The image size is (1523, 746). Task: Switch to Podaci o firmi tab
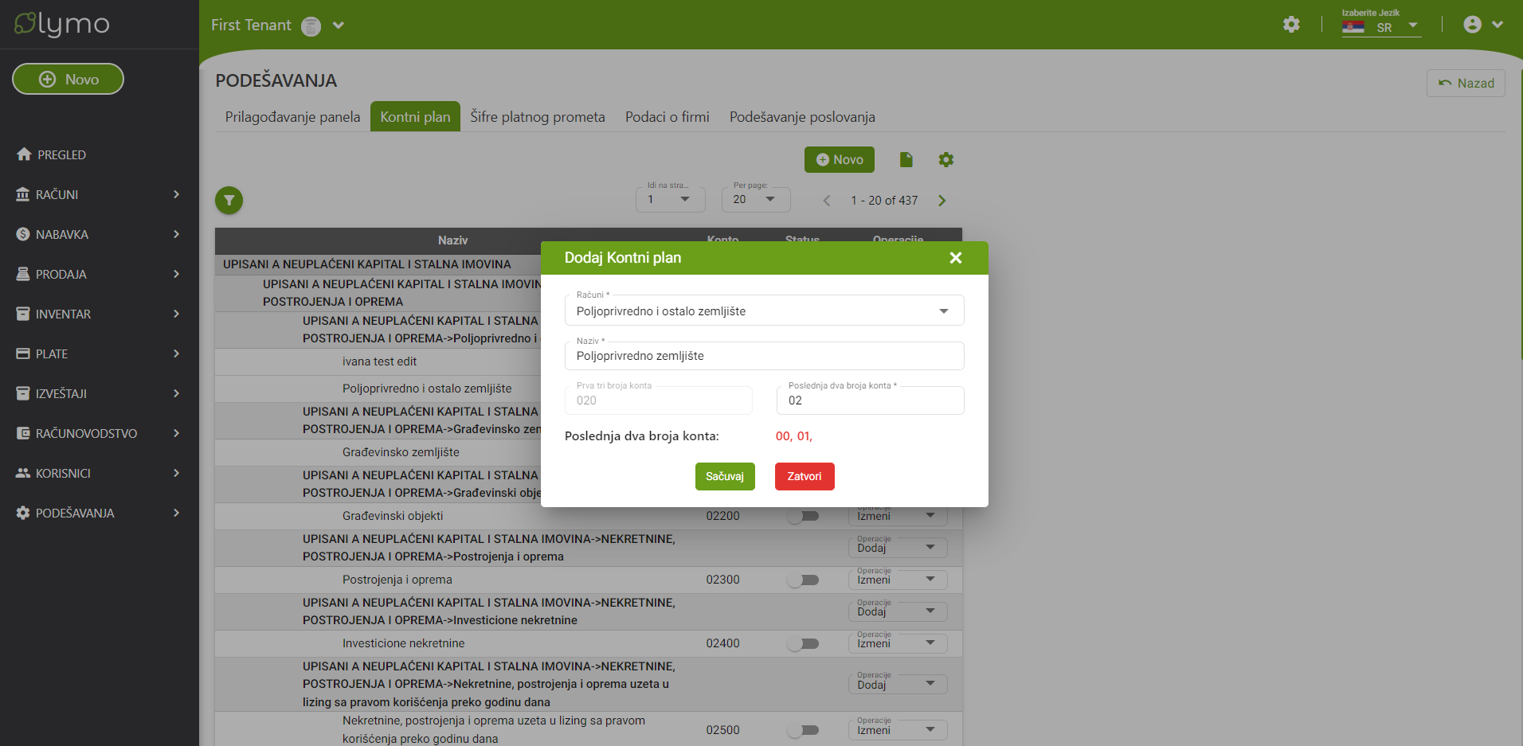click(667, 117)
